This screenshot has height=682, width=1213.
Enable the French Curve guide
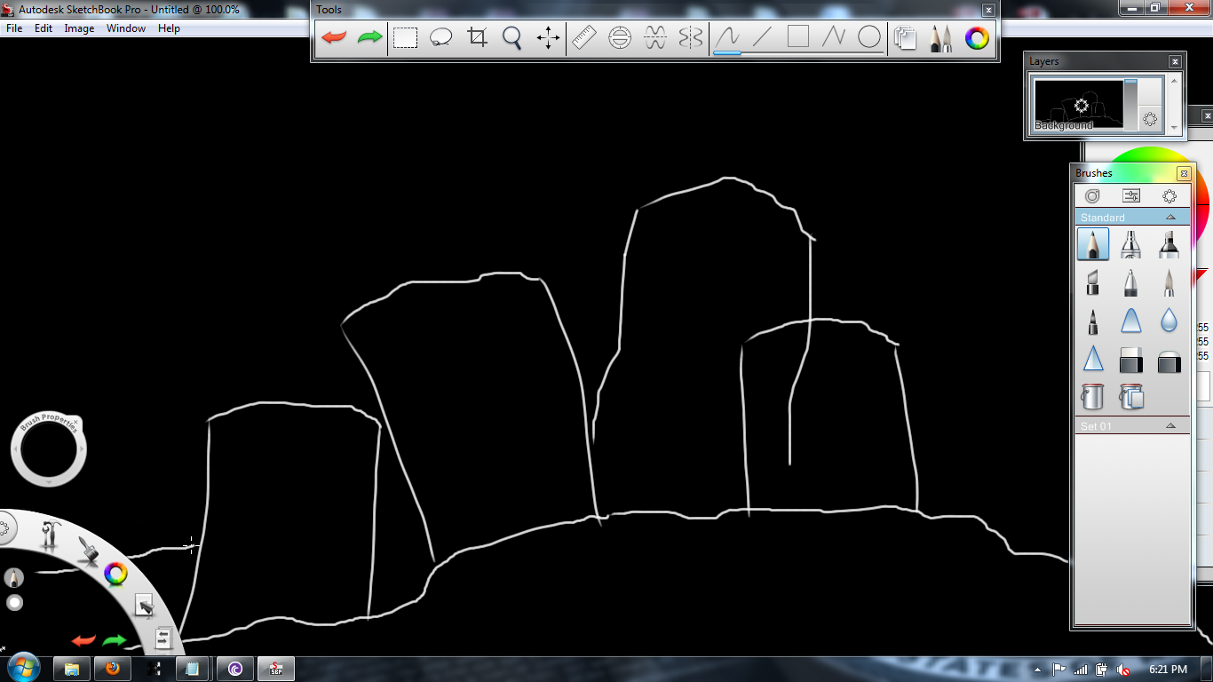tap(655, 38)
